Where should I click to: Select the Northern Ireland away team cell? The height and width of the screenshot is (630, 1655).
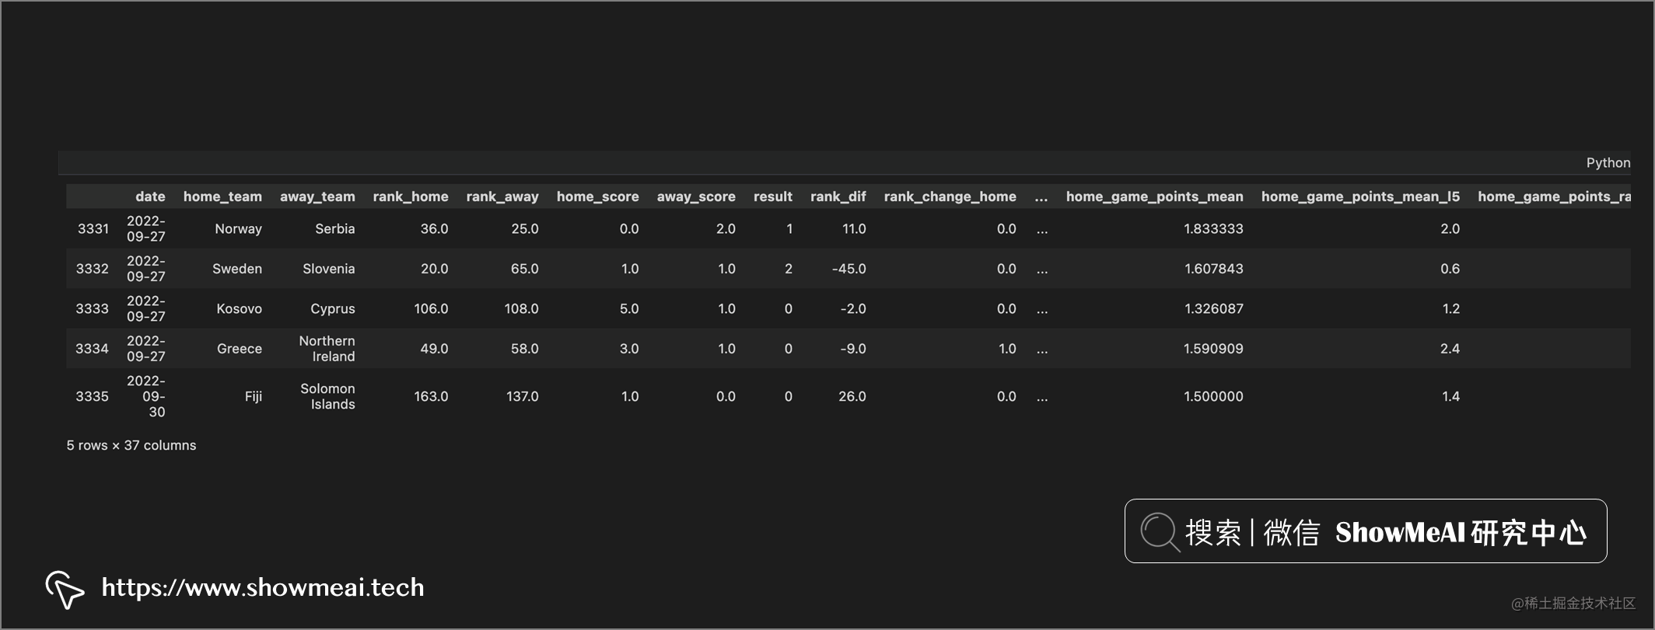click(x=327, y=349)
